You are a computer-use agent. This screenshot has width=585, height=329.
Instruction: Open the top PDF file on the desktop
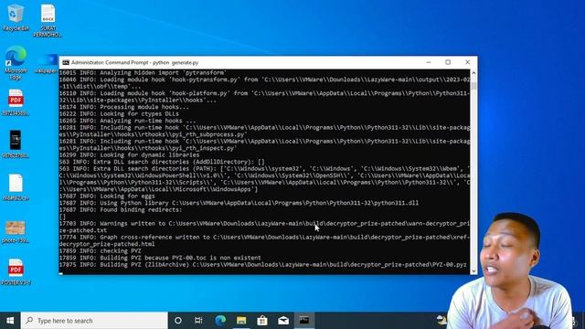[x=16, y=102]
